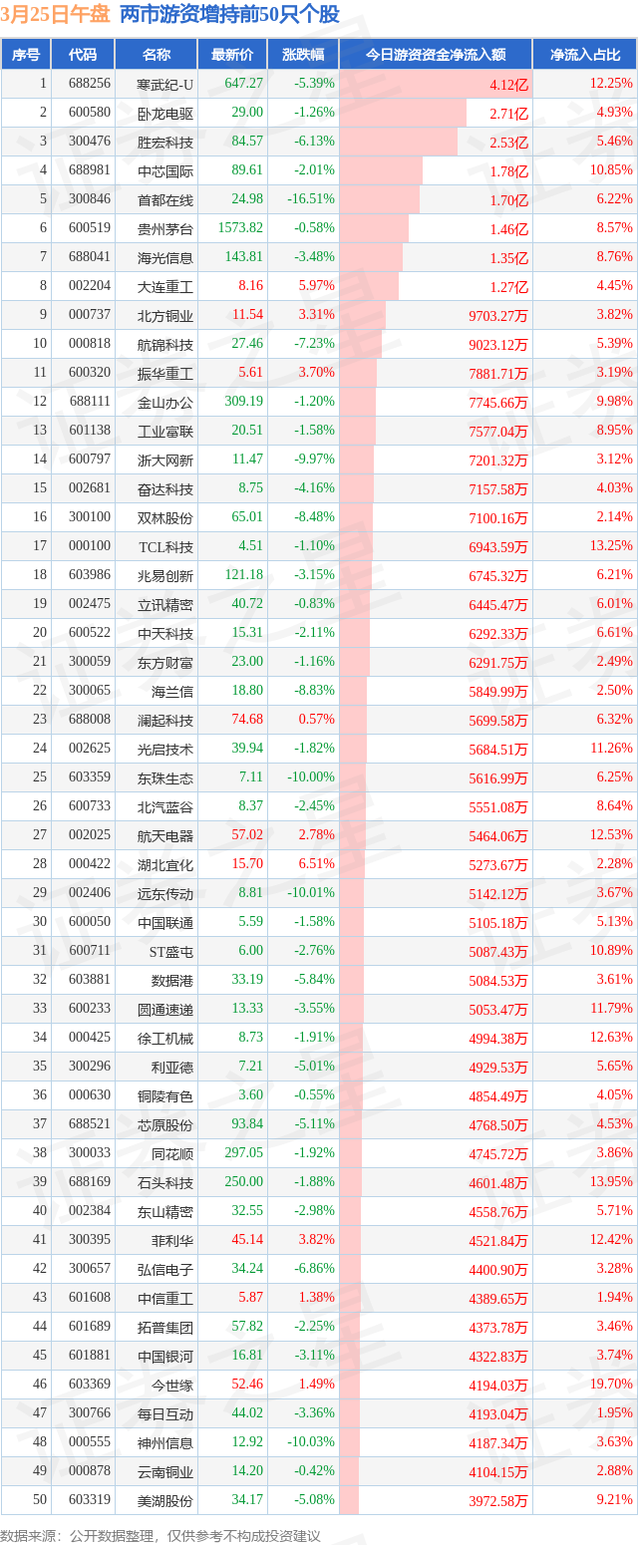The height and width of the screenshot is (1545, 638).
Task: Click 徐工机械 in the name column
Action: pyautogui.click(x=165, y=1038)
